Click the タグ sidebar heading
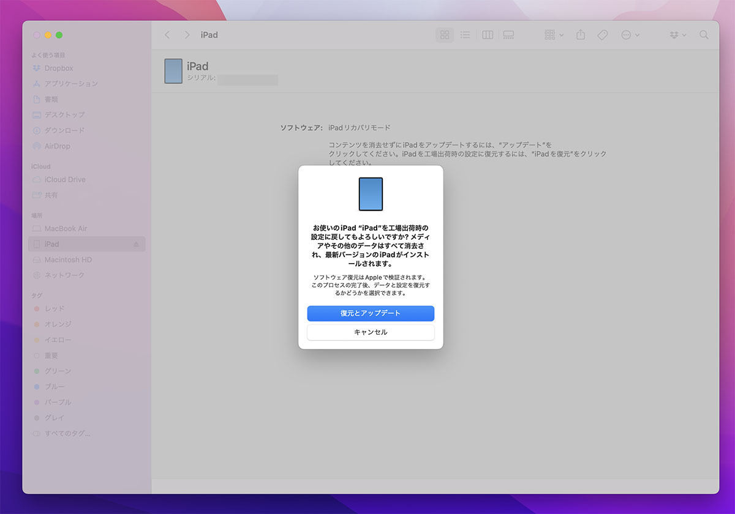Image resolution: width=735 pixels, height=514 pixels. 37,296
